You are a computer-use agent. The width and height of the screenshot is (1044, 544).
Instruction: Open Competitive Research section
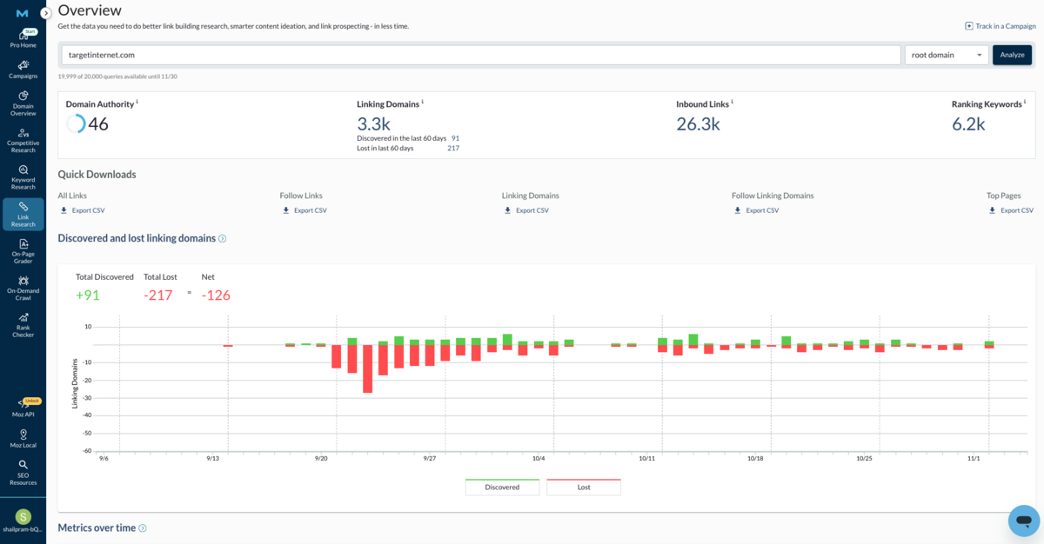tap(23, 141)
